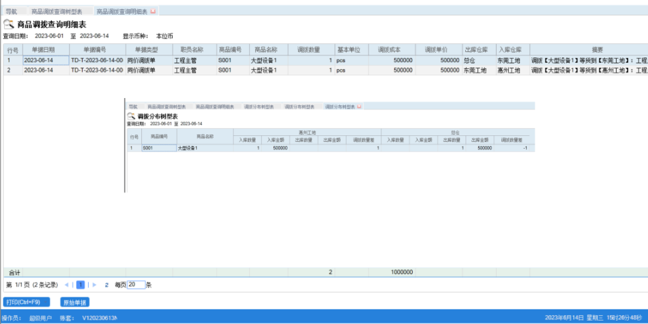Jump to last page number 2
This screenshot has height=324, width=648.
tap(106, 285)
